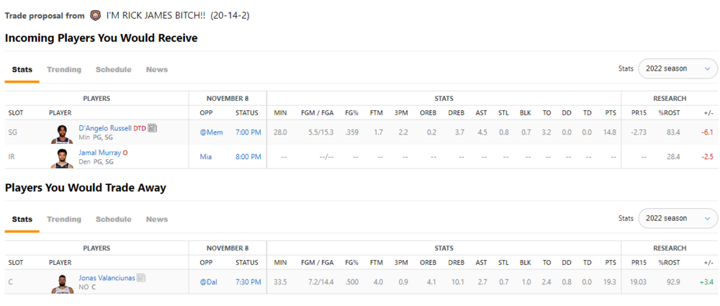Click D'Angelo Russell's headshot photo

tap(63, 132)
